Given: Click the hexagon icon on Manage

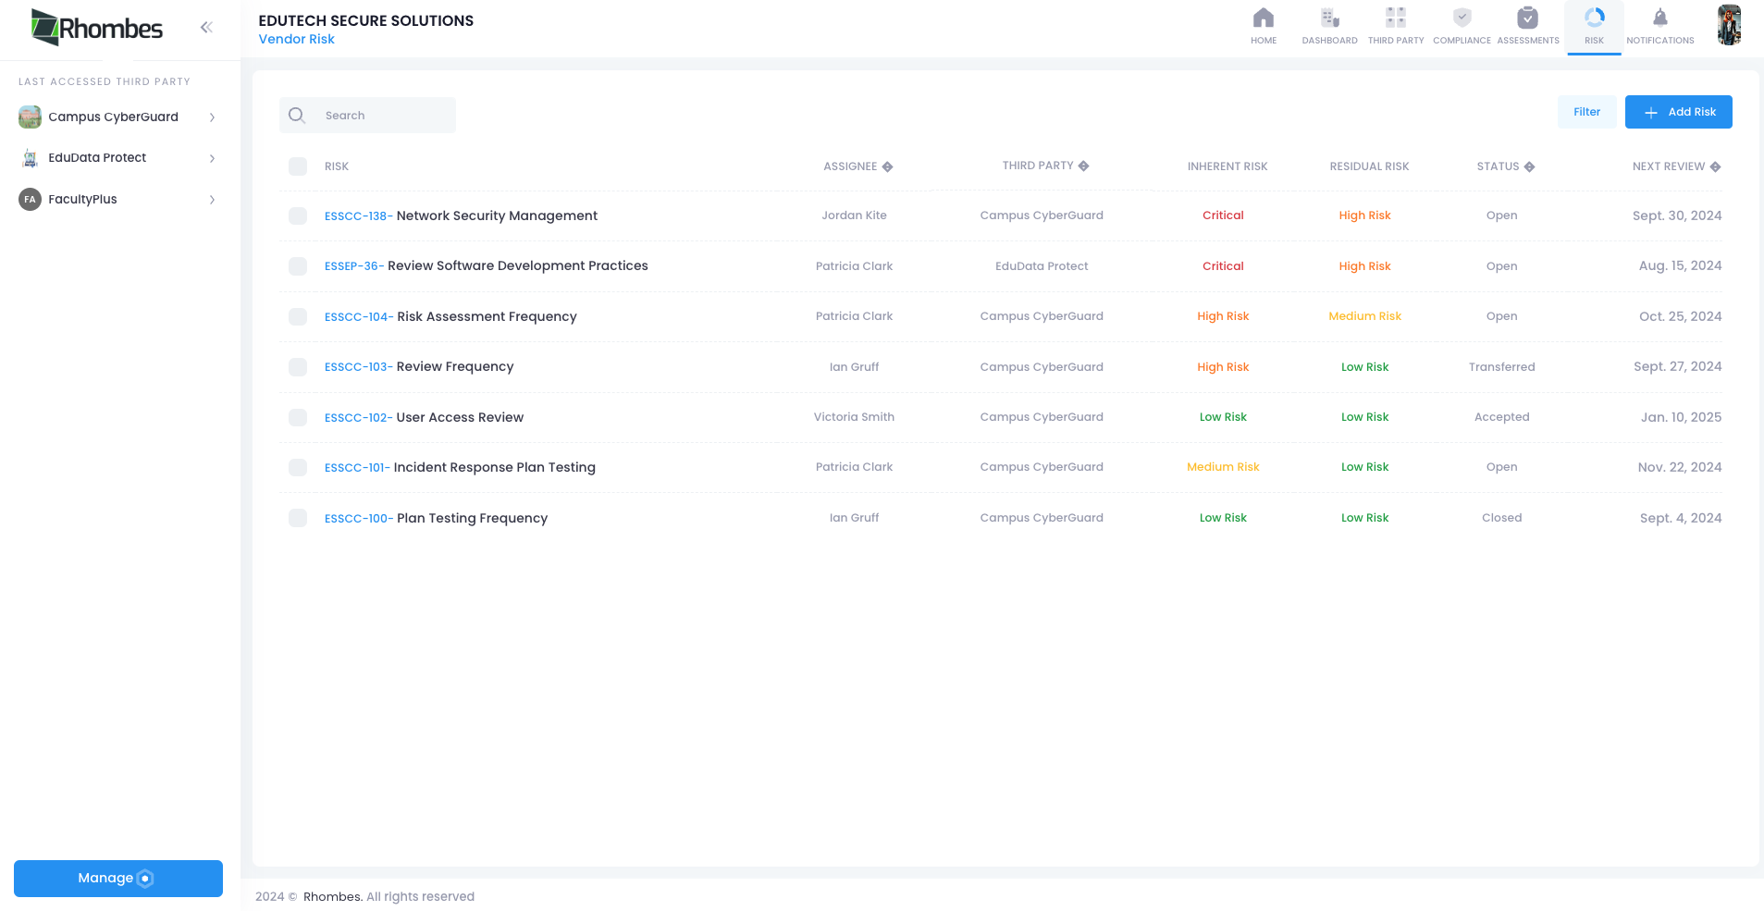Looking at the screenshot, I should [x=145, y=879].
